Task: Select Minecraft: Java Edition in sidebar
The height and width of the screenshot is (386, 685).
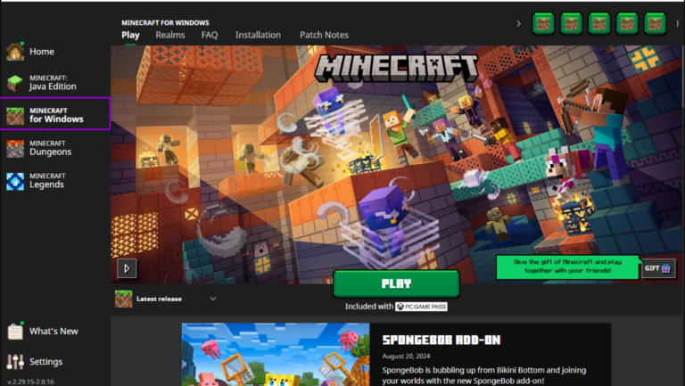Action: point(42,83)
